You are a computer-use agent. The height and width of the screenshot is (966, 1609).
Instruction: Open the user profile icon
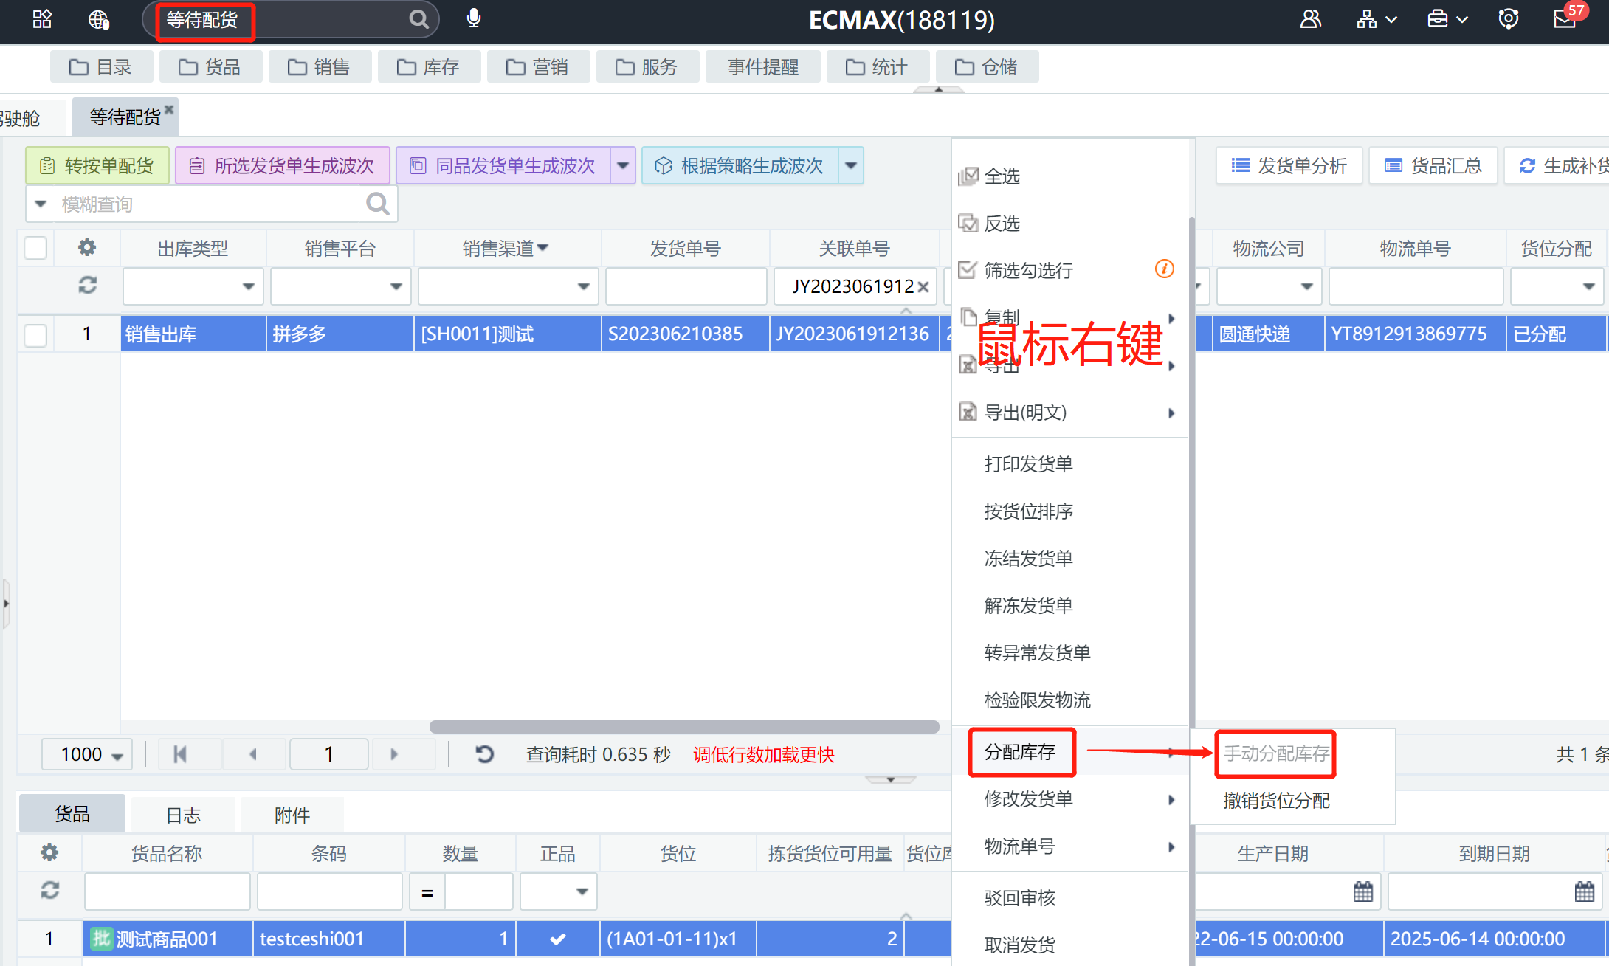coord(1311,19)
